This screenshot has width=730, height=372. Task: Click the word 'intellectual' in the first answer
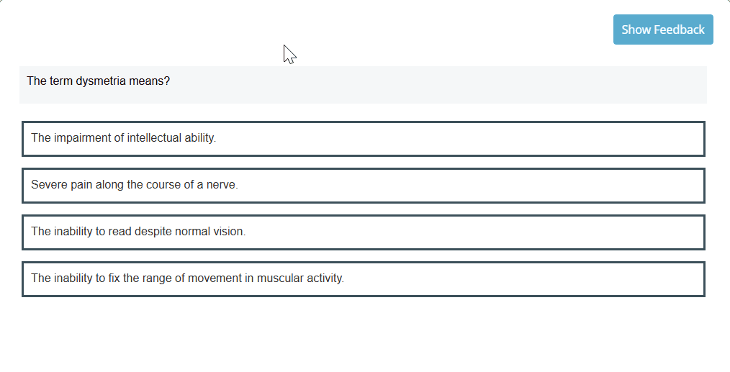tap(154, 138)
